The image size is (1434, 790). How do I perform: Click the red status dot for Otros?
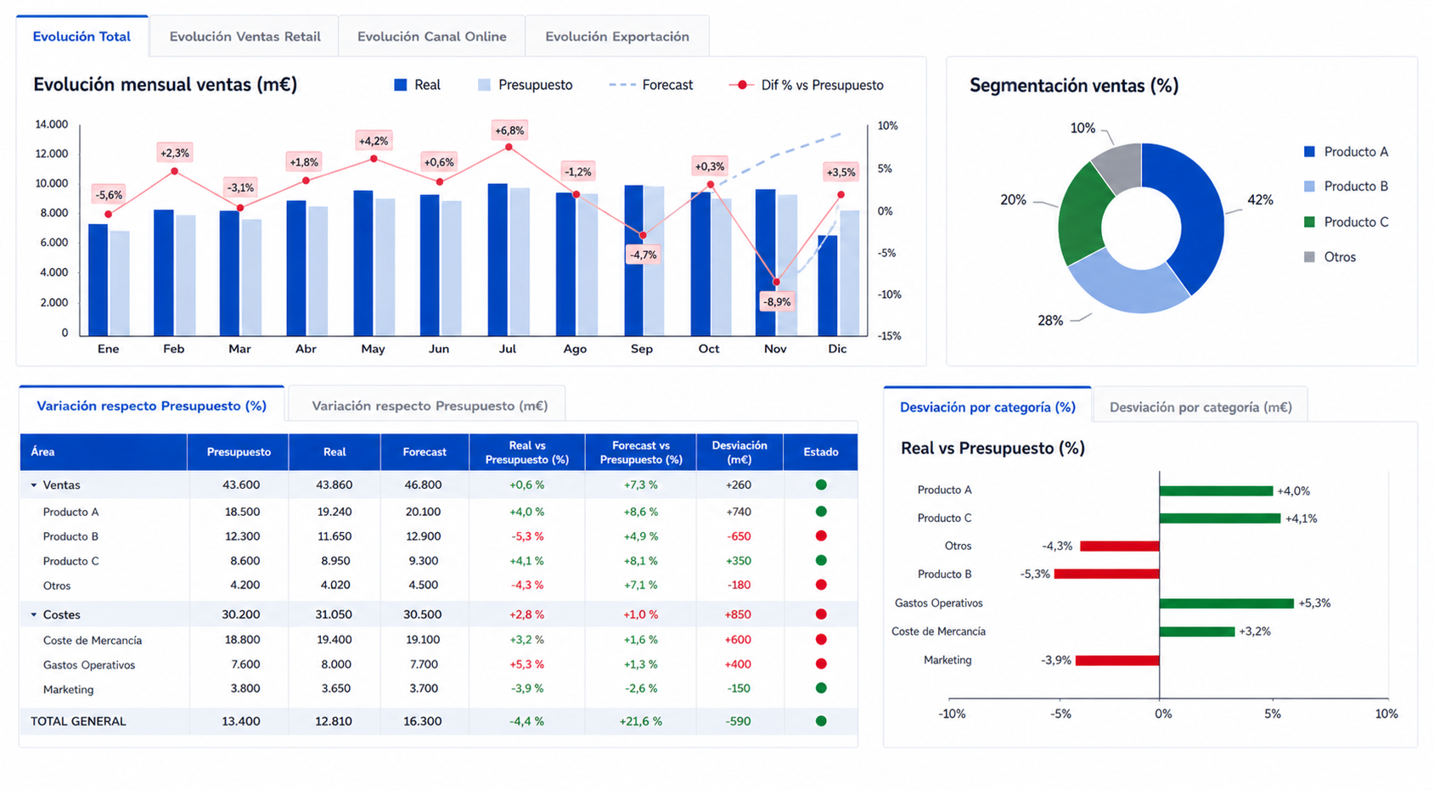click(821, 585)
